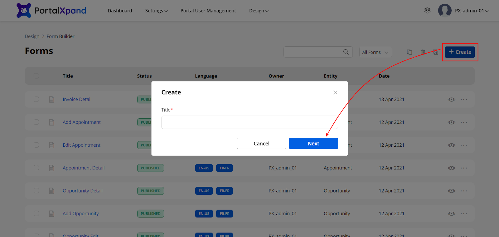Click the trash delete icon in toolbar
The width and height of the screenshot is (499, 237).
(x=423, y=52)
